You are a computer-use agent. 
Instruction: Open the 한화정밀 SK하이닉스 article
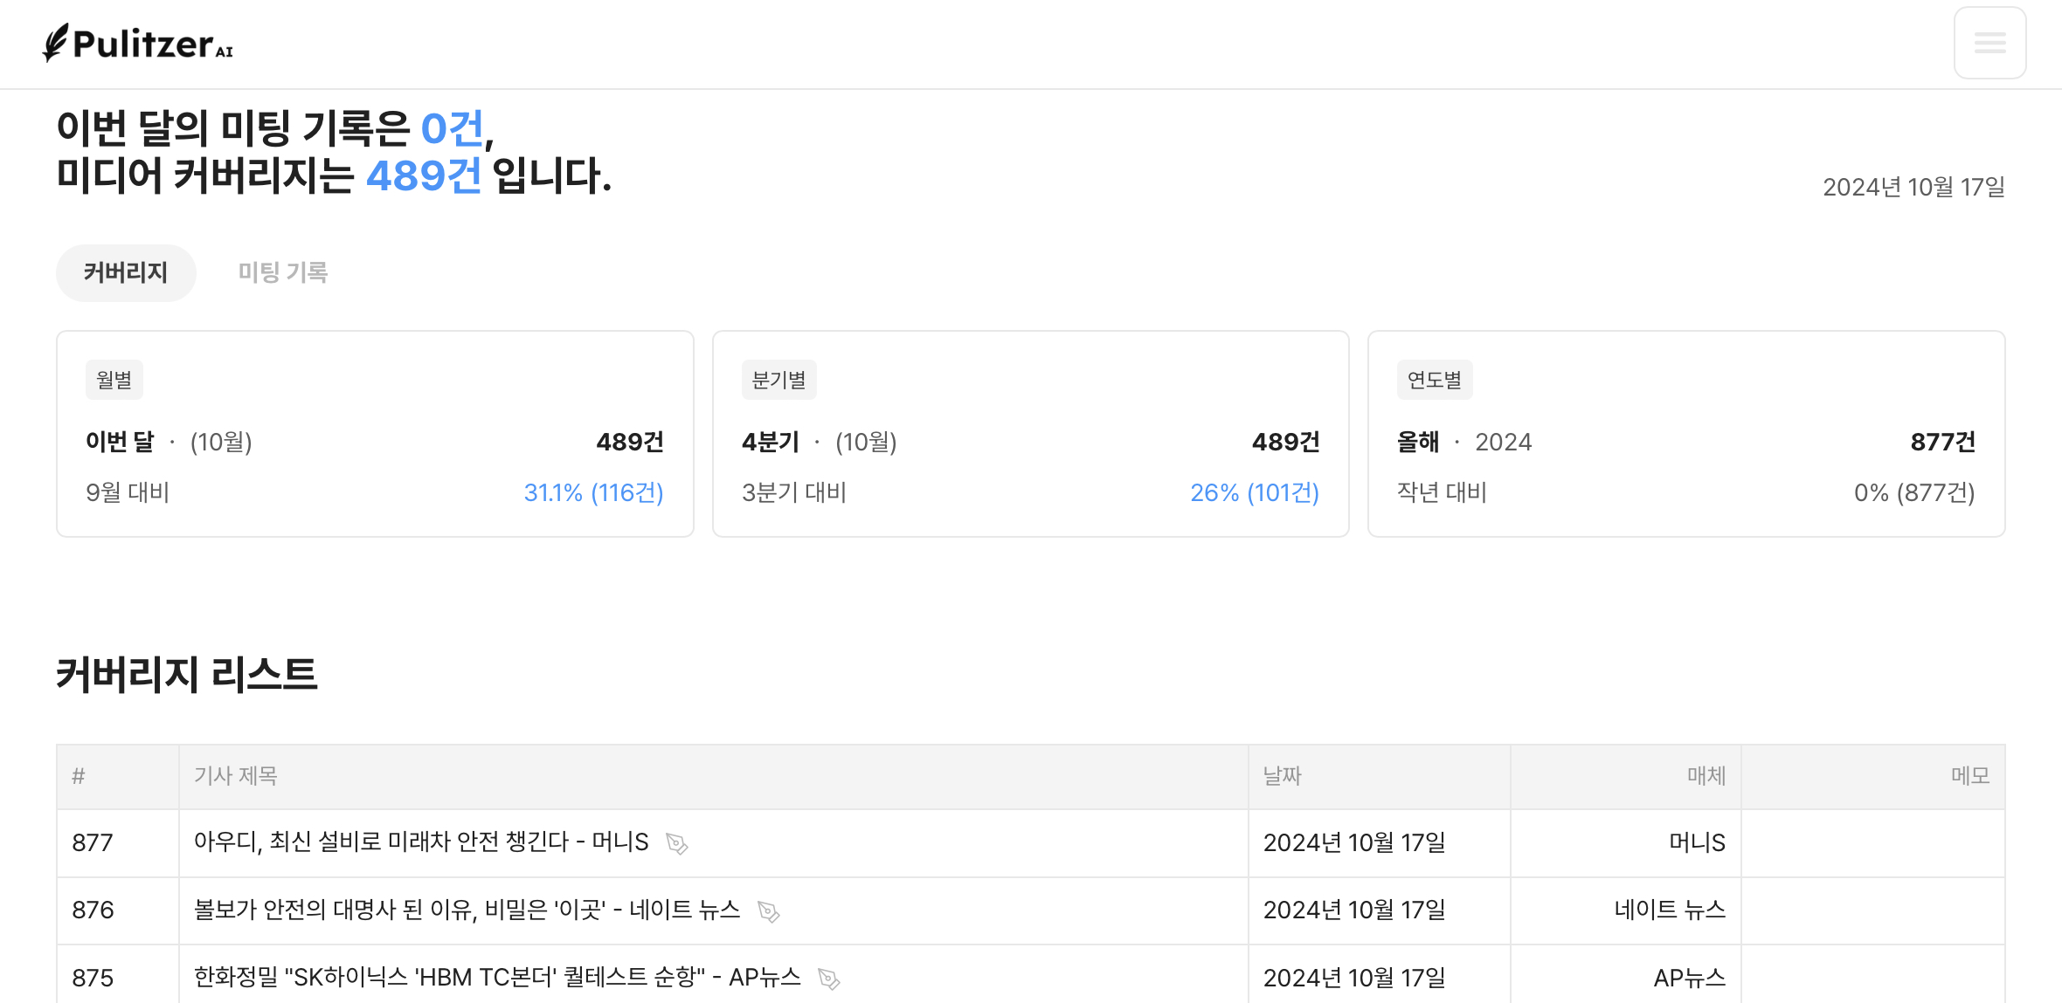click(496, 978)
